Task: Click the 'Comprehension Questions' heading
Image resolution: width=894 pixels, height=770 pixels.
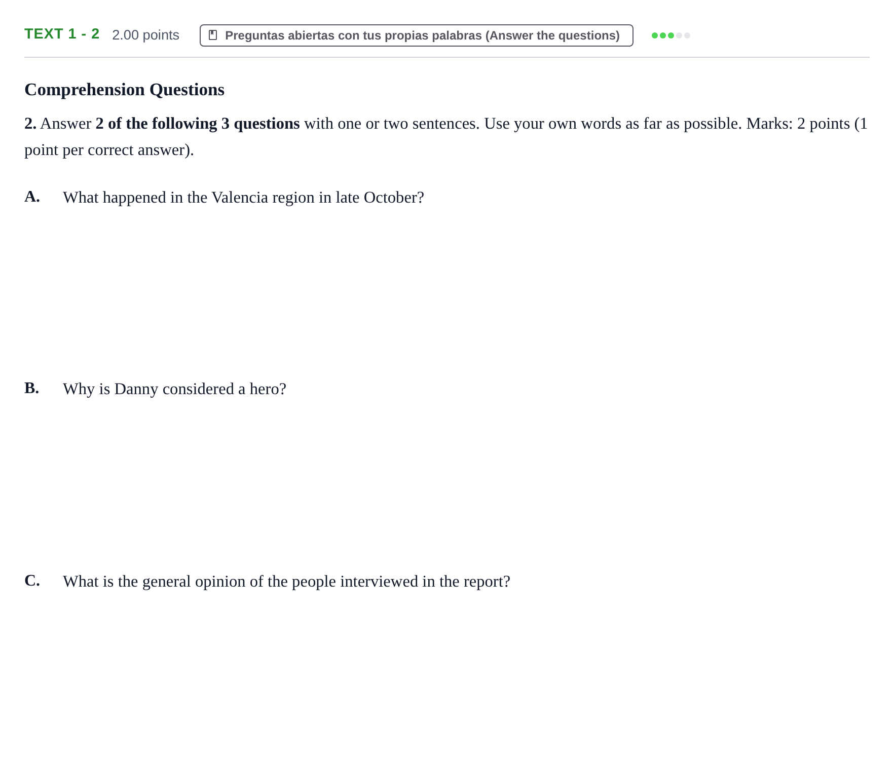Action: [124, 90]
